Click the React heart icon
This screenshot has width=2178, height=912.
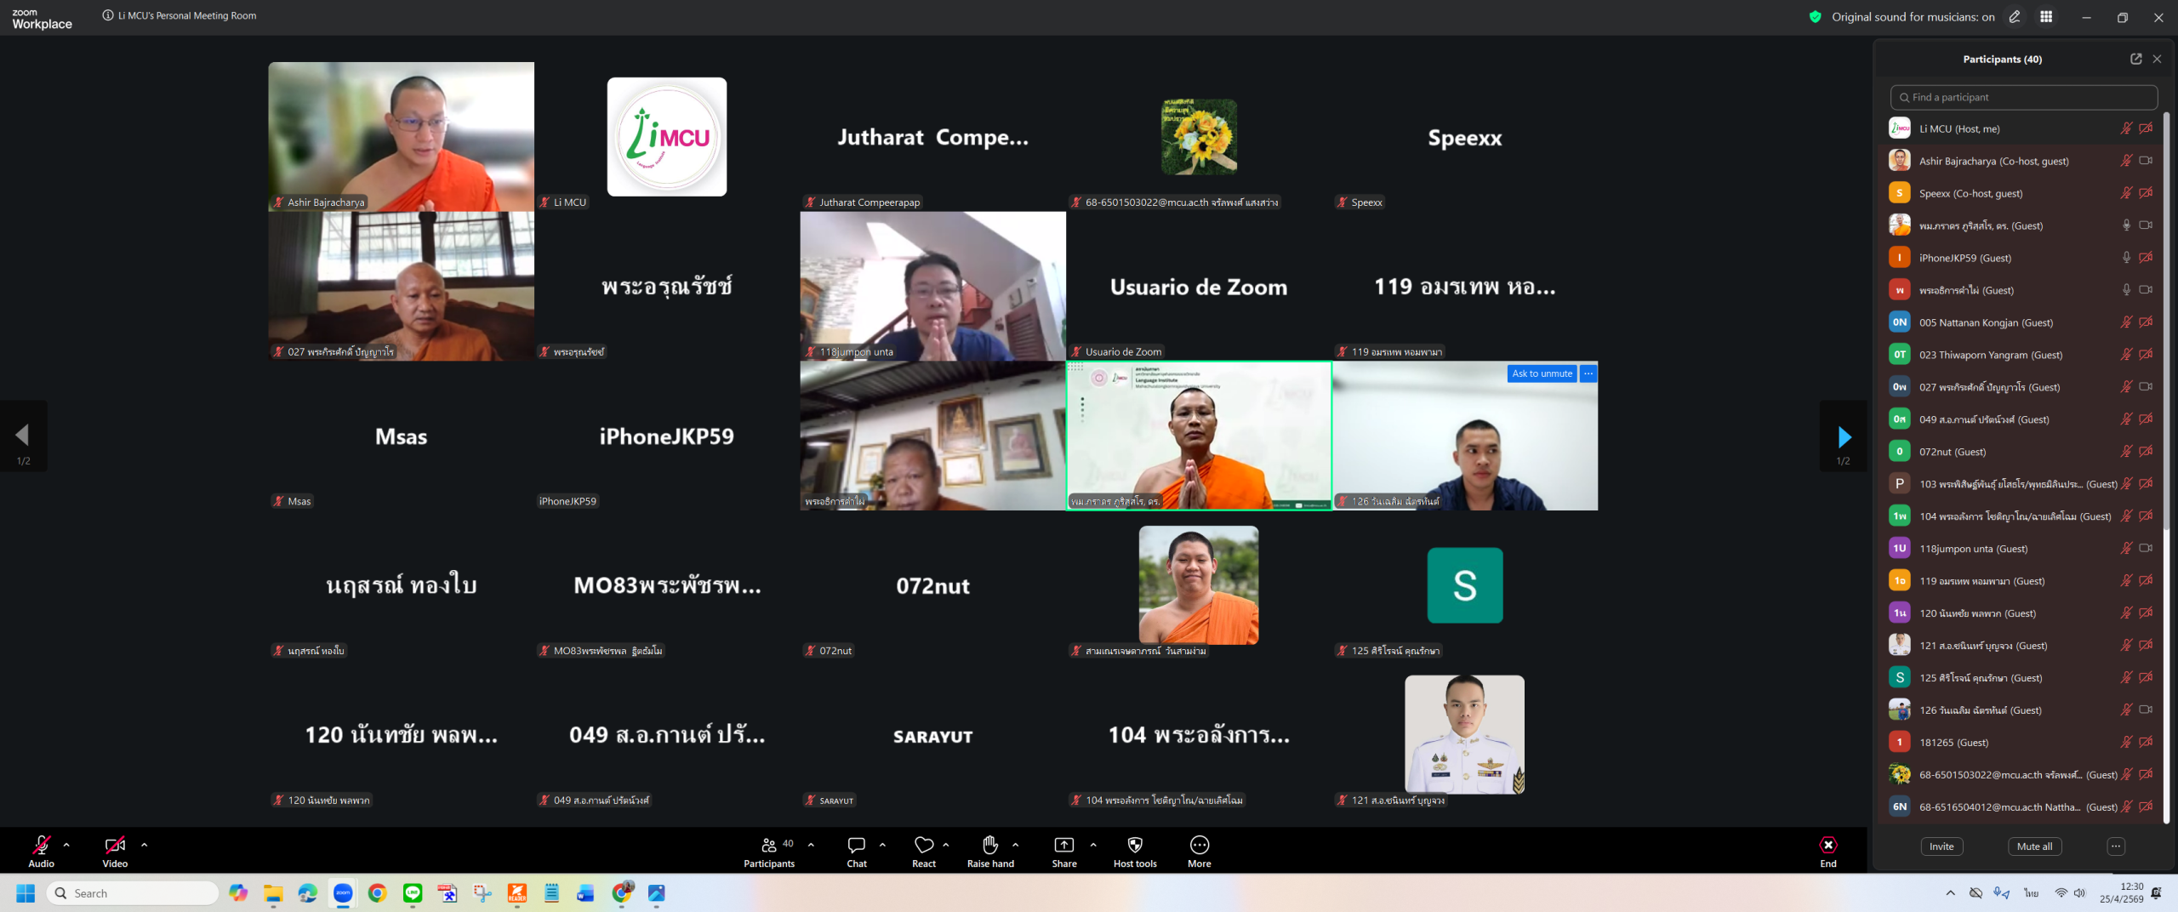[923, 850]
